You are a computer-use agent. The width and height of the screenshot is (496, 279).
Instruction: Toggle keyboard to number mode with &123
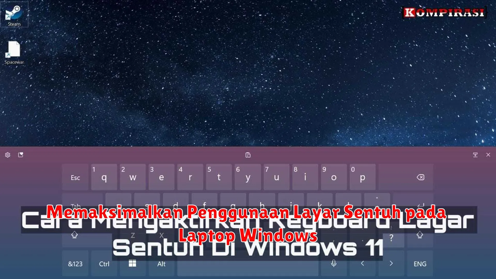tap(75, 264)
